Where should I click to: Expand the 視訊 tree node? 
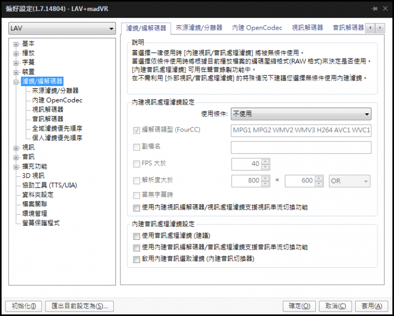[x=16, y=148]
